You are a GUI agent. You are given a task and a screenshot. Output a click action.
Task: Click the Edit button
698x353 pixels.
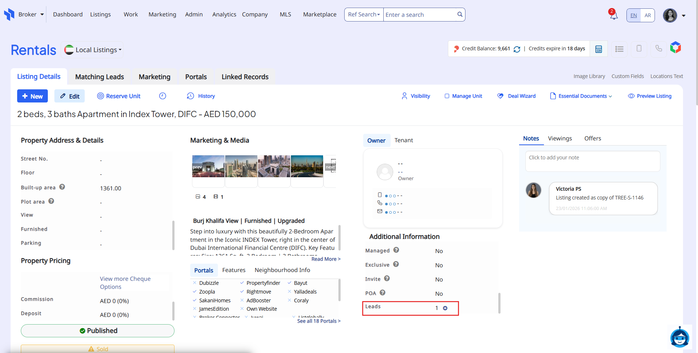pyautogui.click(x=70, y=96)
